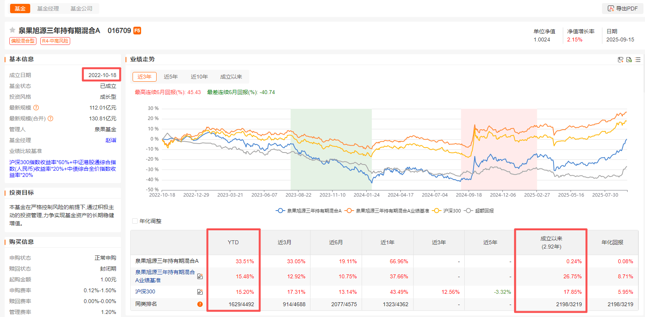The height and width of the screenshot is (317, 645).
Task: Switch to the 基金经理 top tab
Action: [x=48, y=9]
